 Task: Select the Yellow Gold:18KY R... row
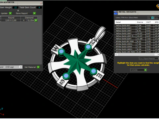137,36
